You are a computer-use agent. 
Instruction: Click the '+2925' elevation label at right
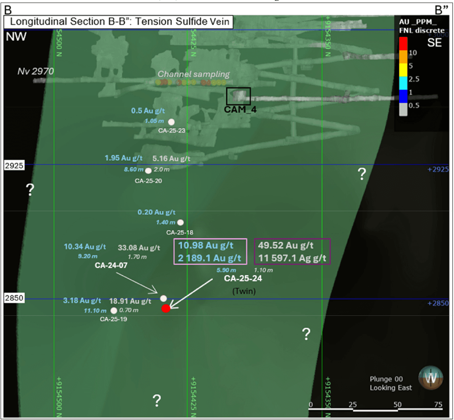point(438,170)
